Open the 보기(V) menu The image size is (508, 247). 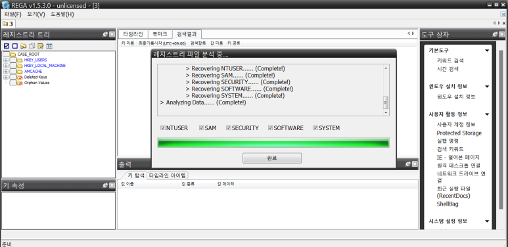point(36,14)
